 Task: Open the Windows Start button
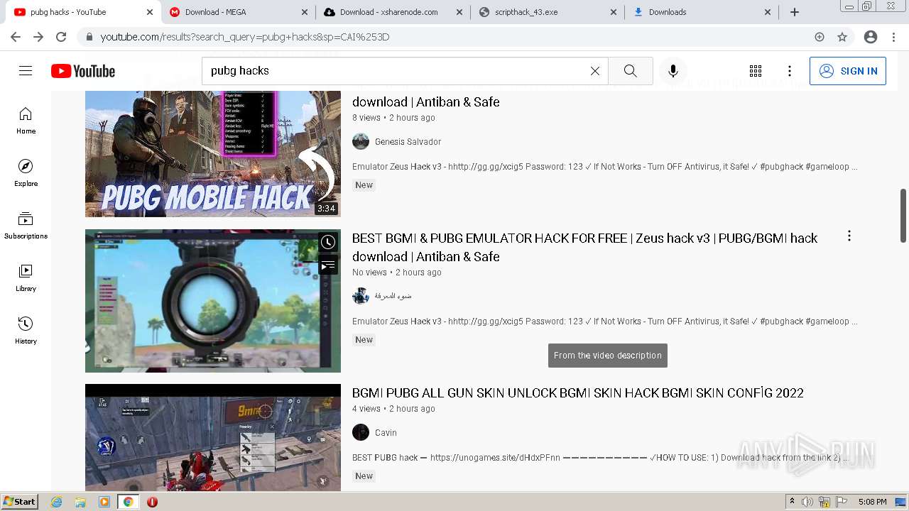(x=19, y=502)
